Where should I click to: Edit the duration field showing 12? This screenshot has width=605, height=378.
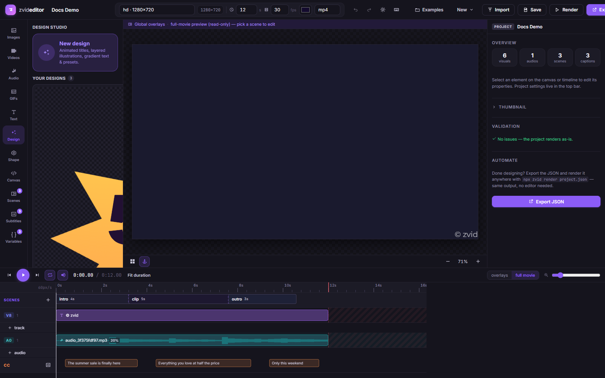click(247, 10)
